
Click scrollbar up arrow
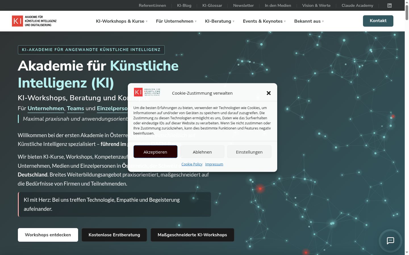pyautogui.click(x=407, y=2)
